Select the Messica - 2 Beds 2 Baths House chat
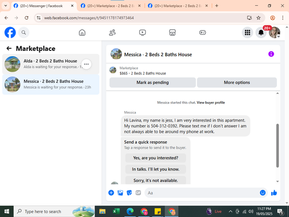 click(51, 84)
